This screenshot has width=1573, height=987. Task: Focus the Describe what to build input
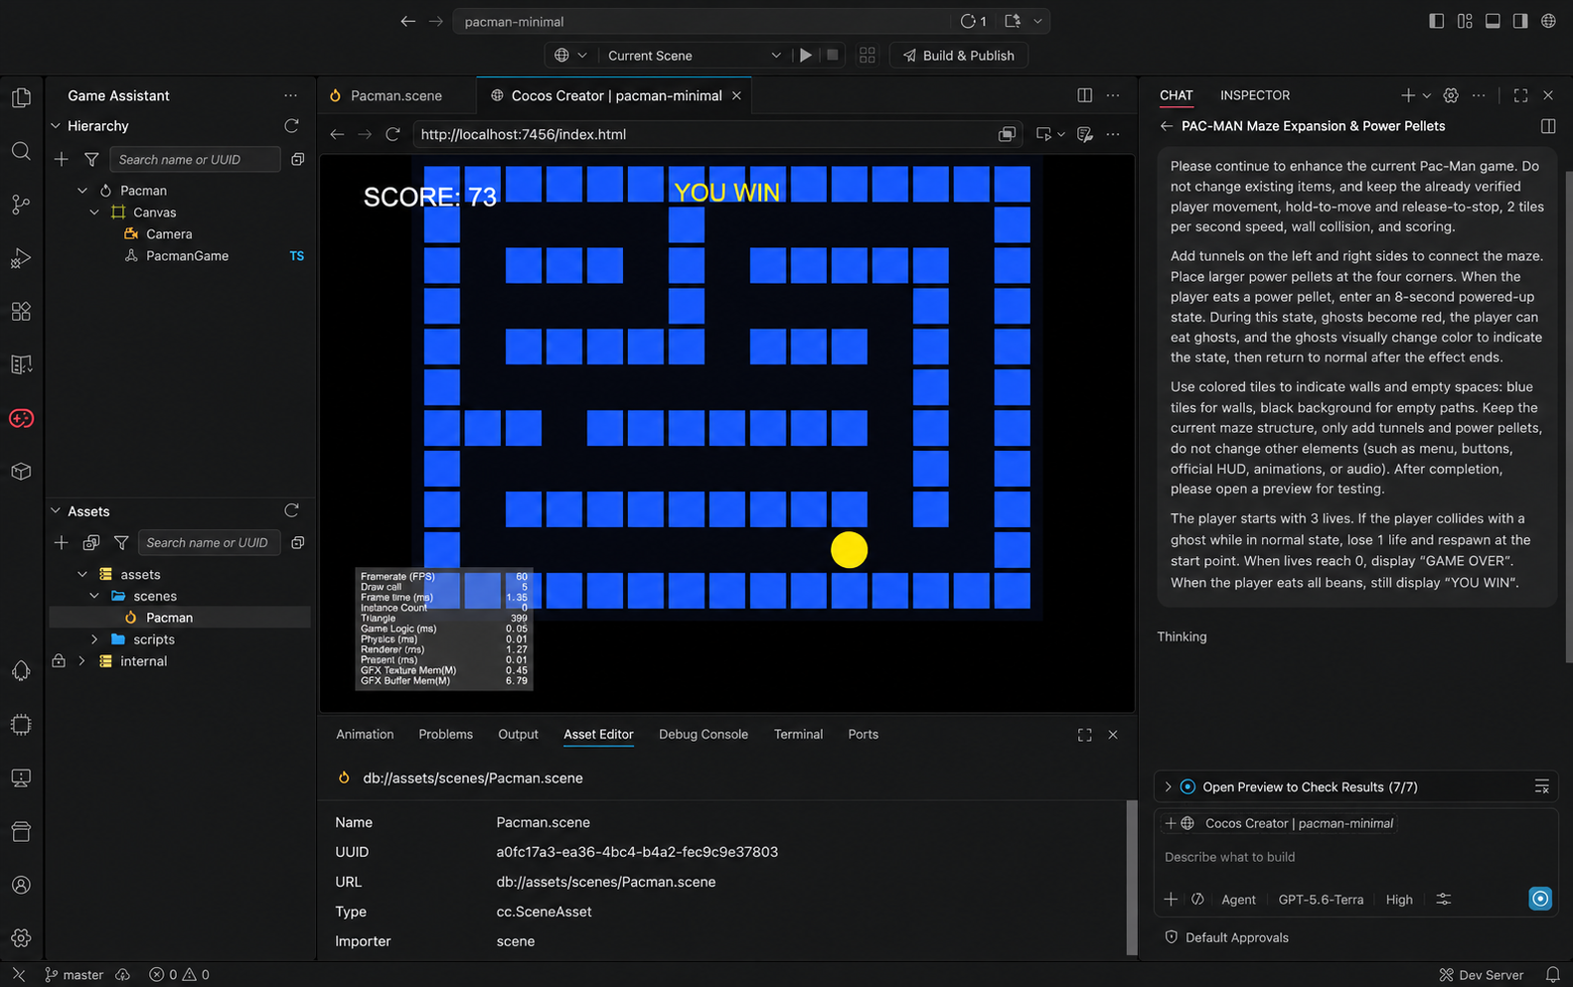(x=1355, y=857)
